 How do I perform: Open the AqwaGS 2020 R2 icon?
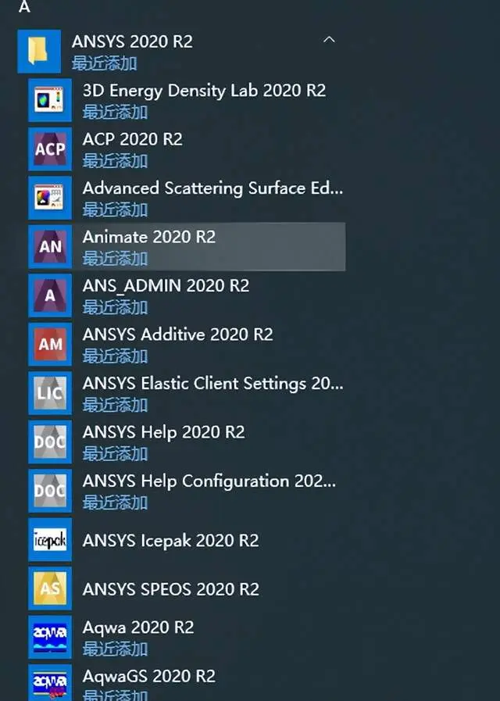coord(50,683)
